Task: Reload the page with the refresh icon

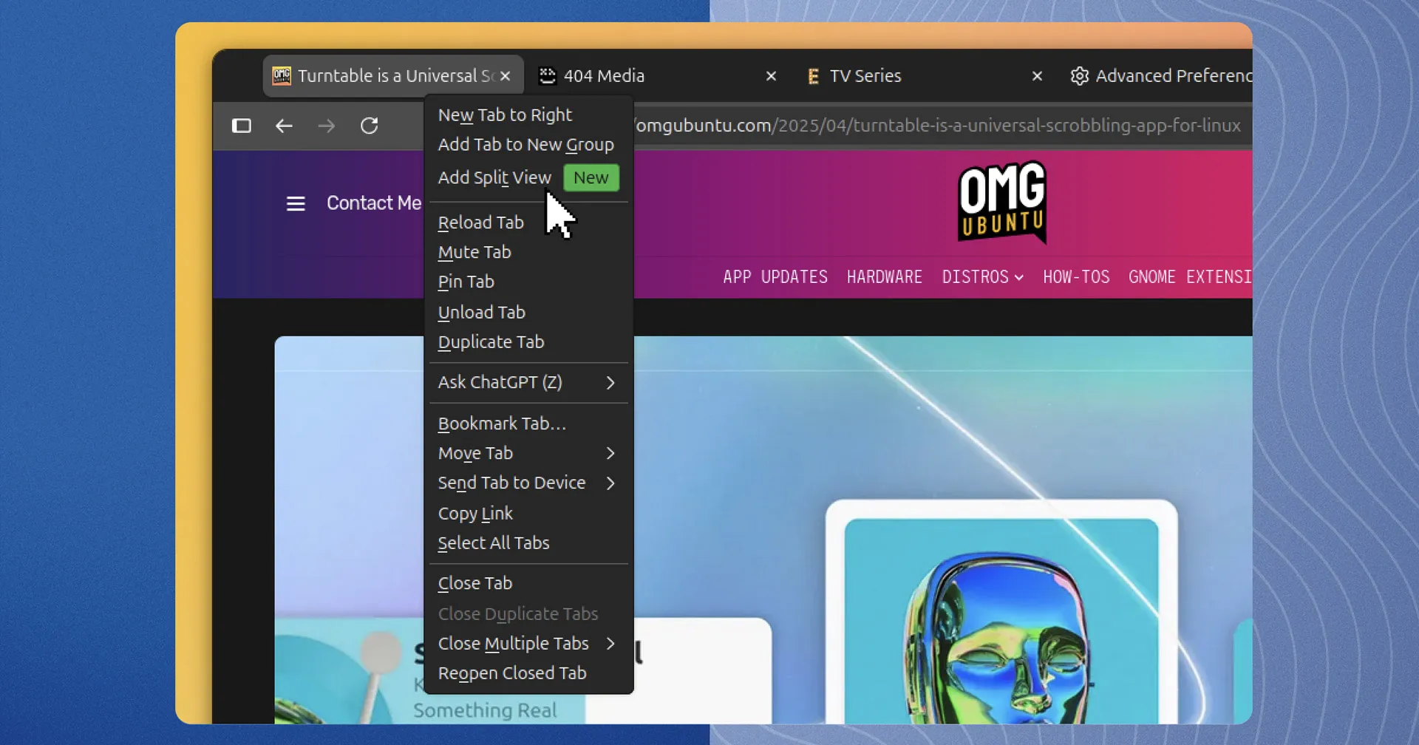Action: coord(370,126)
